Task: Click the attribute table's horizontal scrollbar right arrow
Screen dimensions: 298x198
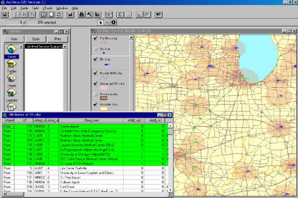Action: (x=170, y=194)
